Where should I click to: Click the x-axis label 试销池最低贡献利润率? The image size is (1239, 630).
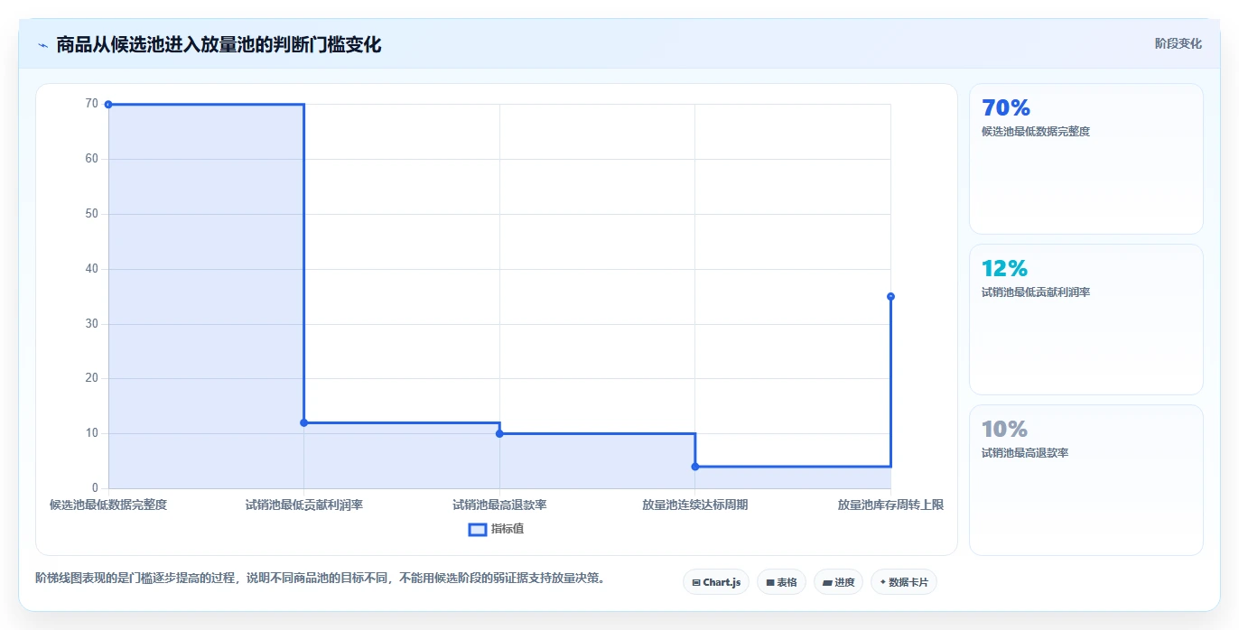pyautogui.click(x=304, y=505)
